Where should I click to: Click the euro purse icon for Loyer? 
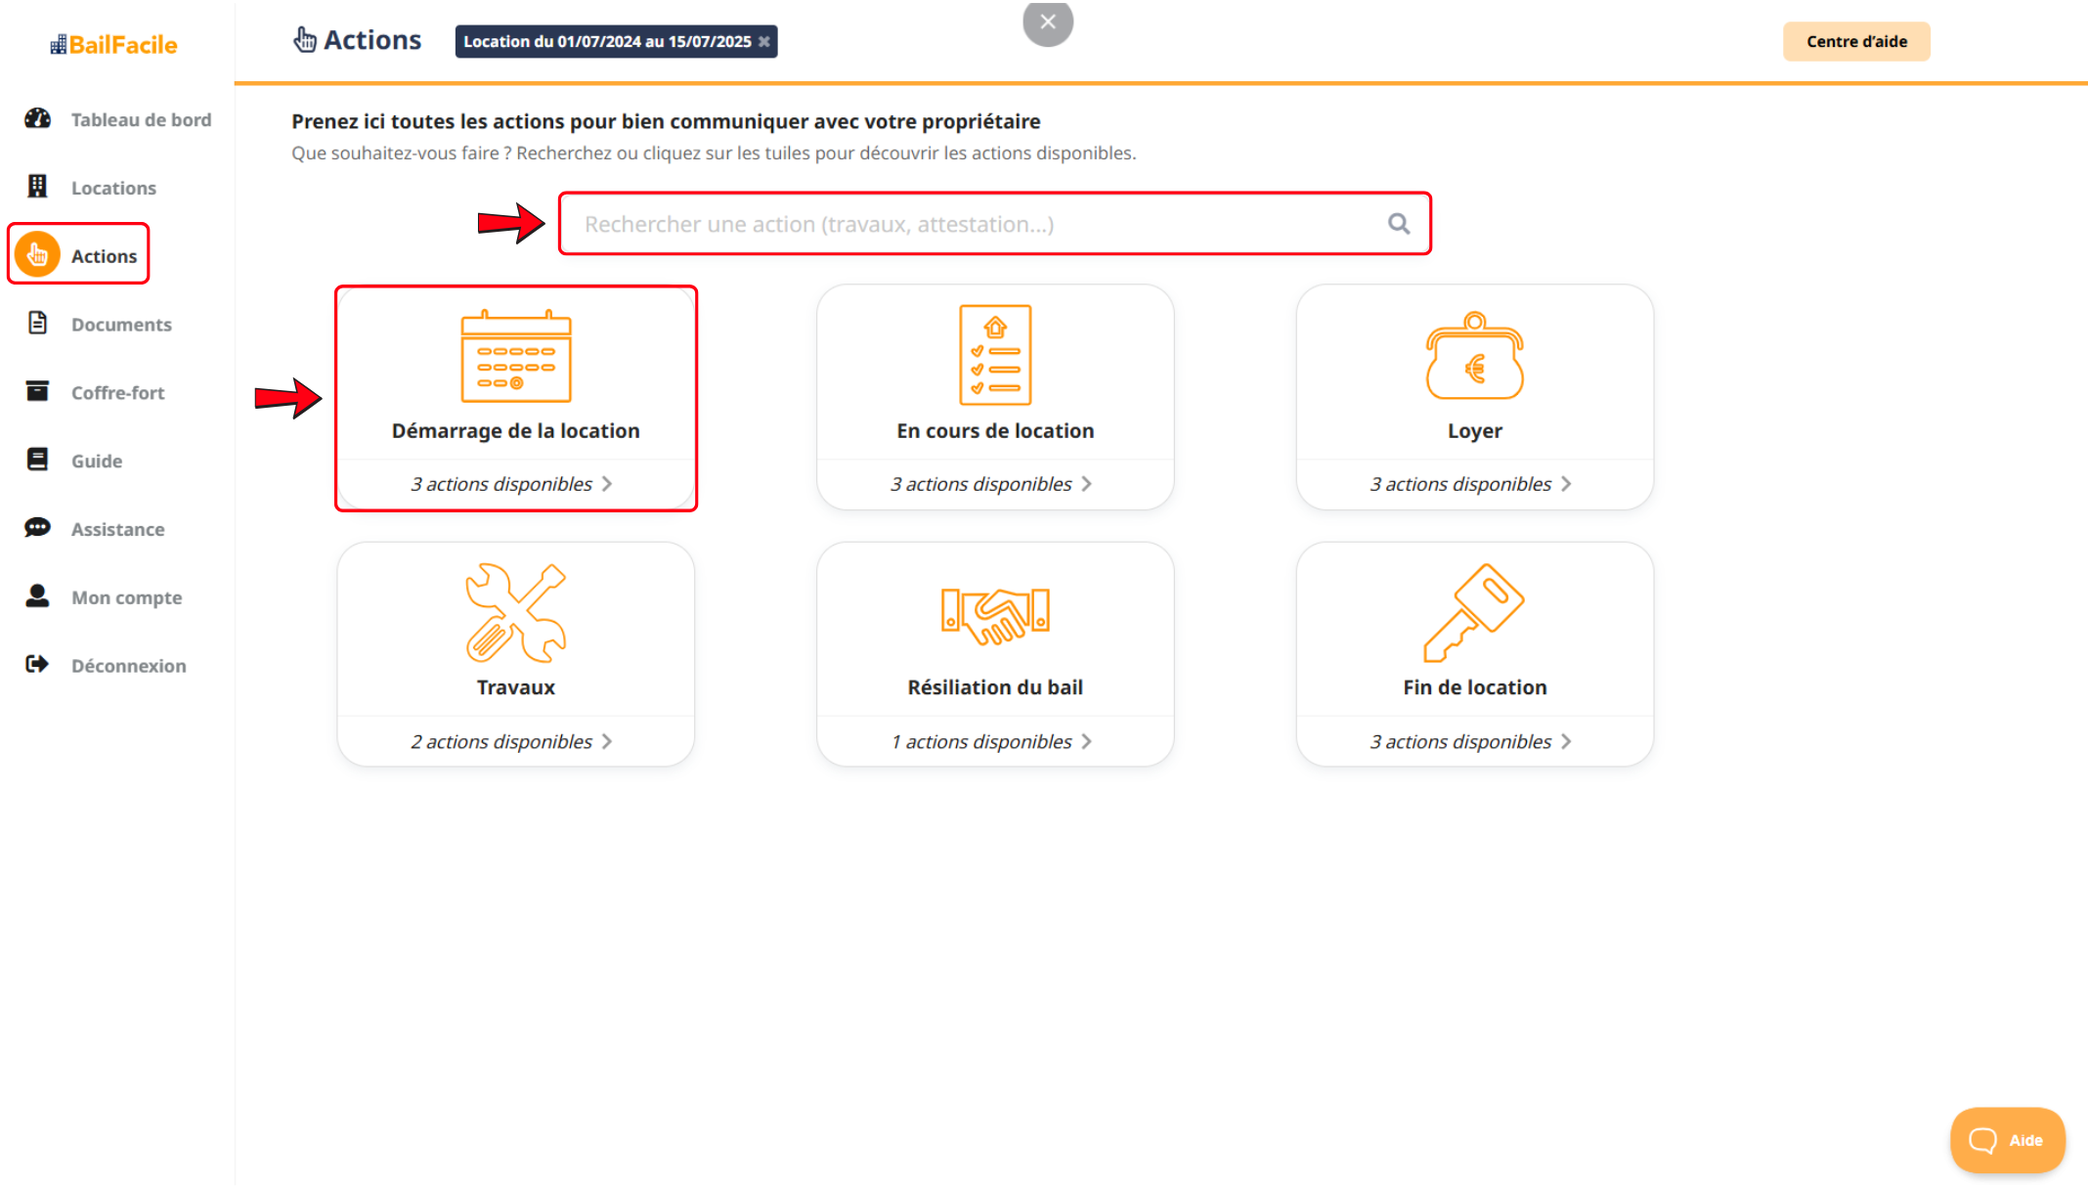click(x=1474, y=356)
